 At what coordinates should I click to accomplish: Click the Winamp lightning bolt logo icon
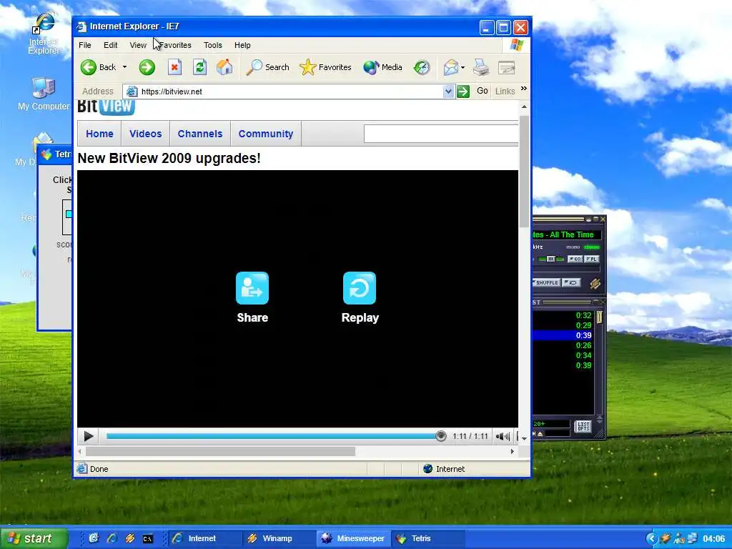[x=595, y=283]
